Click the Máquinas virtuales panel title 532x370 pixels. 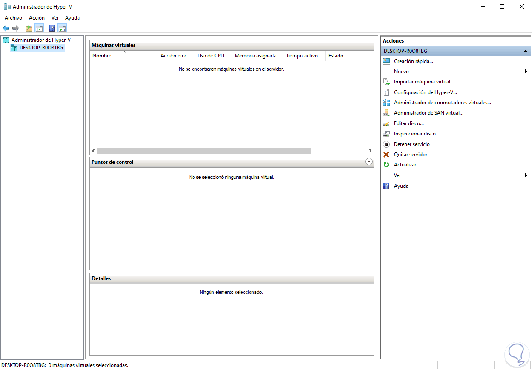coord(114,45)
